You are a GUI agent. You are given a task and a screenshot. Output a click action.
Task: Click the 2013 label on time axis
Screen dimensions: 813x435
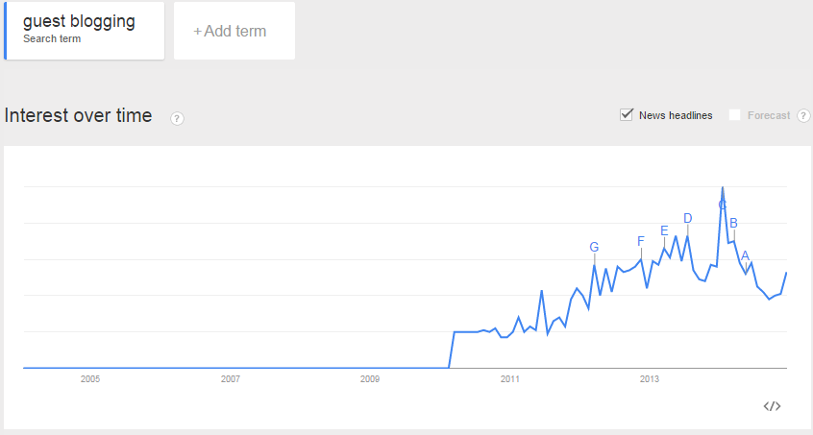tap(650, 379)
